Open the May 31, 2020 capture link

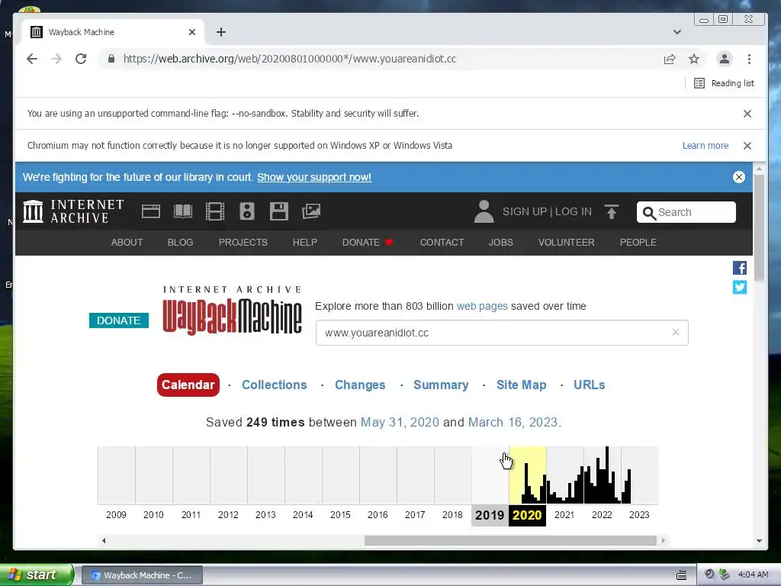(x=400, y=422)
